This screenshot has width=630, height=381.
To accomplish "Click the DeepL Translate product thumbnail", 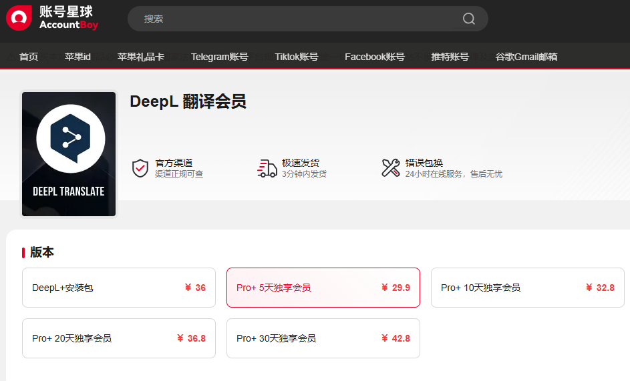I will click(69, 154).
